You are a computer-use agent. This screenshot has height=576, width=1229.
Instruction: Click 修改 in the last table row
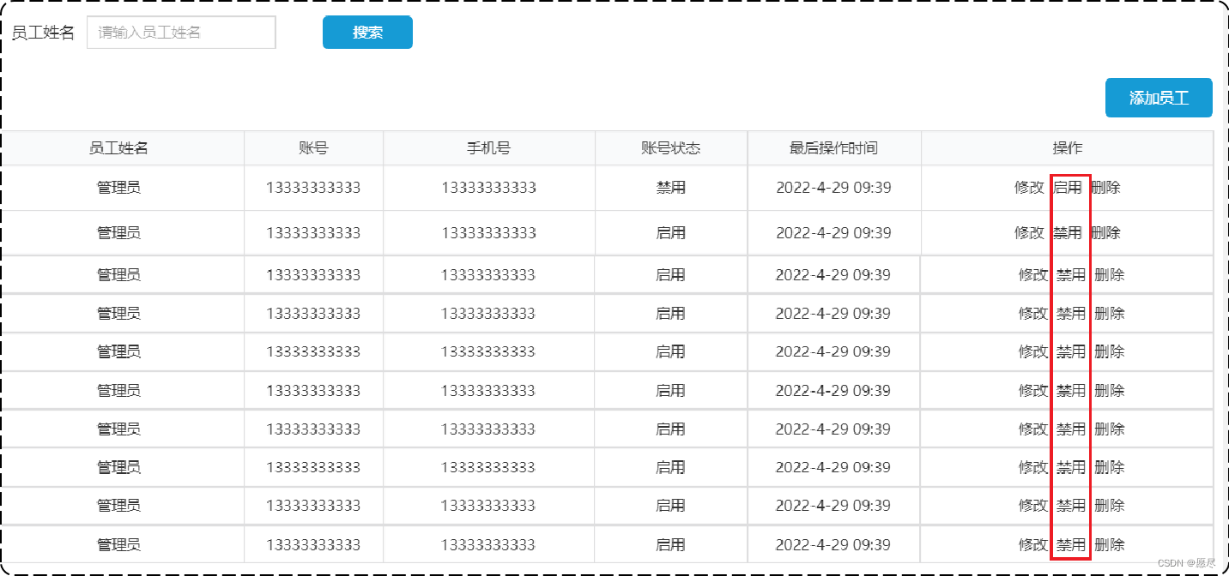point(1033,544)
